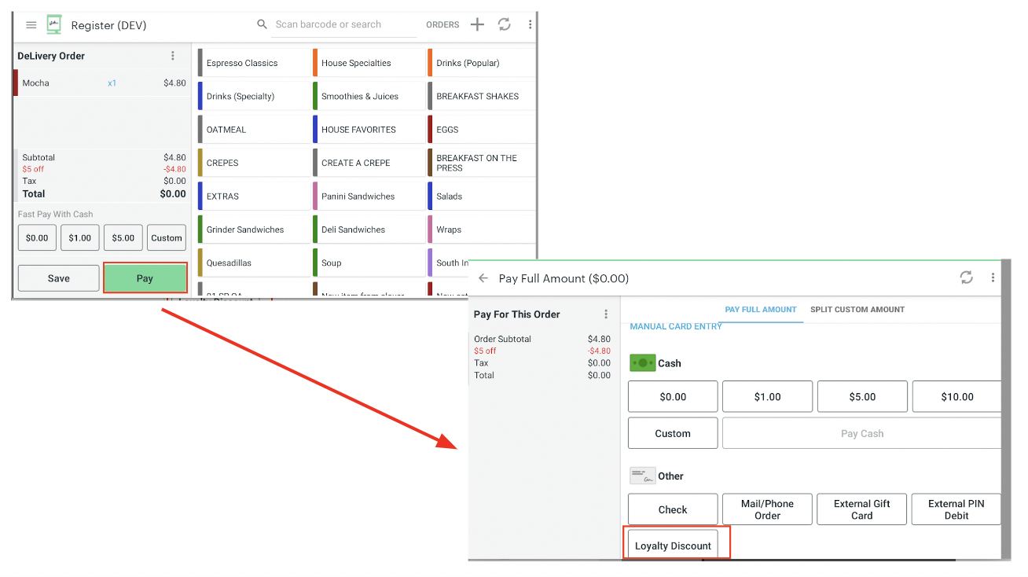Switch to Split Custom Amount tab
The width and height of the screenshot is (1028, 577).
coord(857,310)
